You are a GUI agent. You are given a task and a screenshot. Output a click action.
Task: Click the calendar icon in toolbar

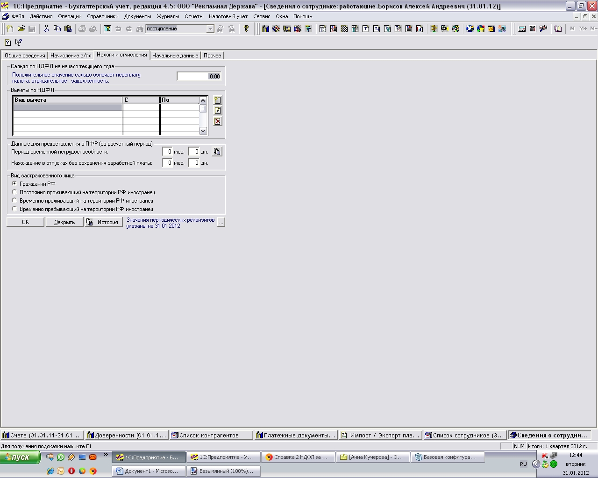533,29
